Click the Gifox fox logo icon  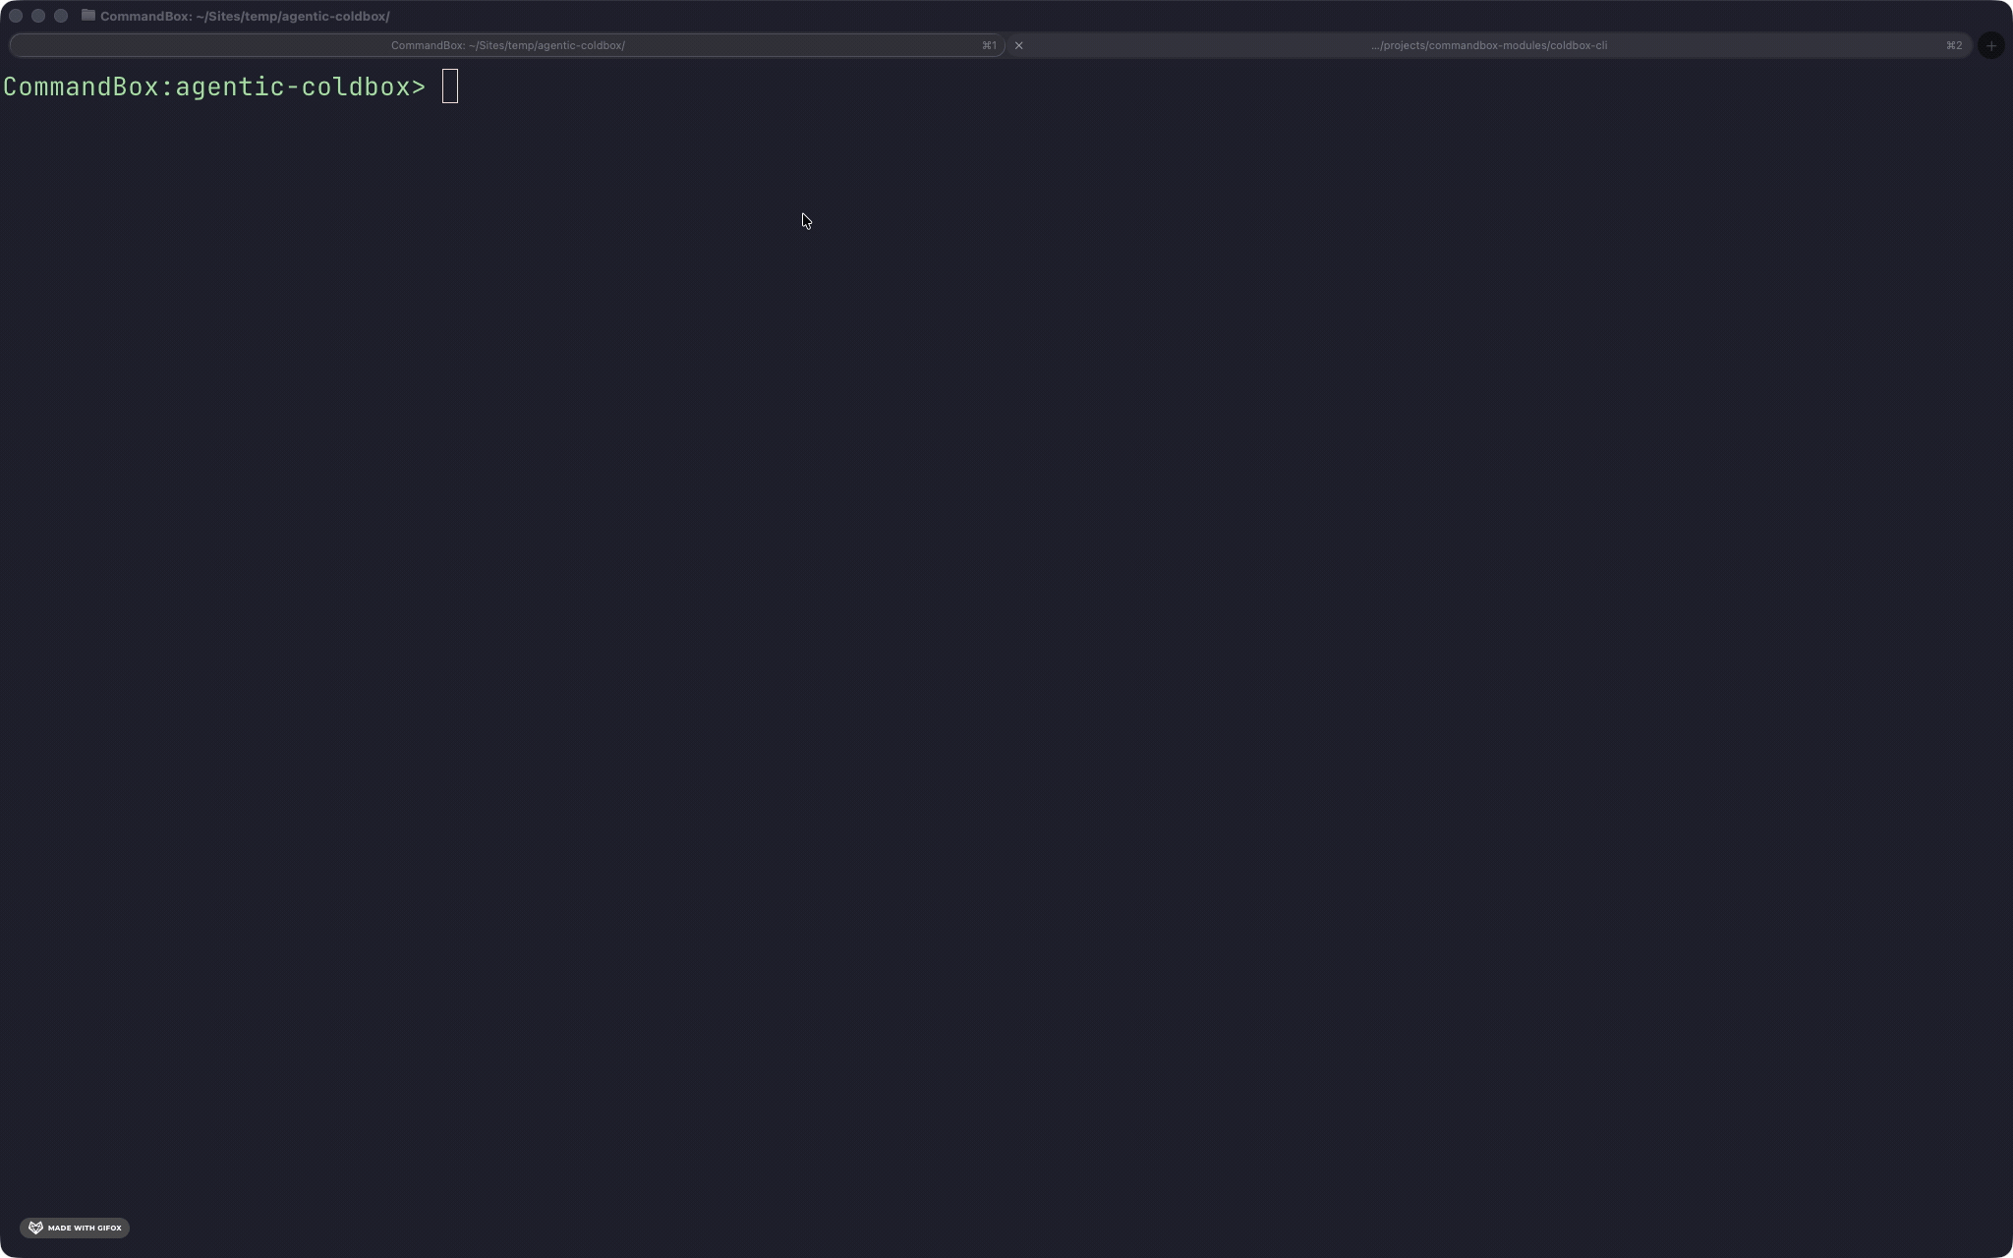(35, 1228)
